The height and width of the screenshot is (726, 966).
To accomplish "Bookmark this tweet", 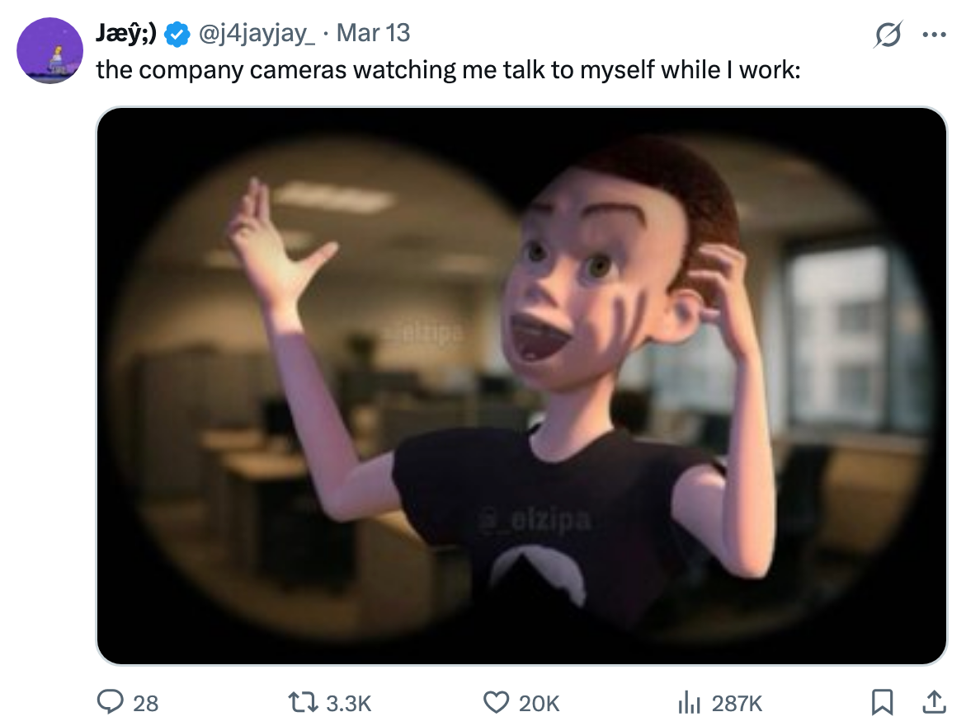I will (x=882, y=702).
